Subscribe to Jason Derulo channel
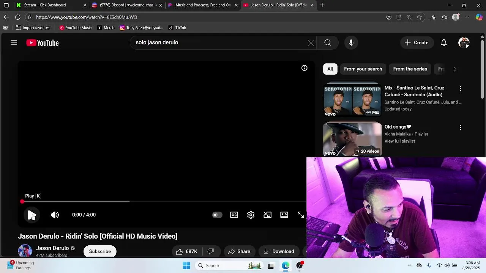 (100, 251)
